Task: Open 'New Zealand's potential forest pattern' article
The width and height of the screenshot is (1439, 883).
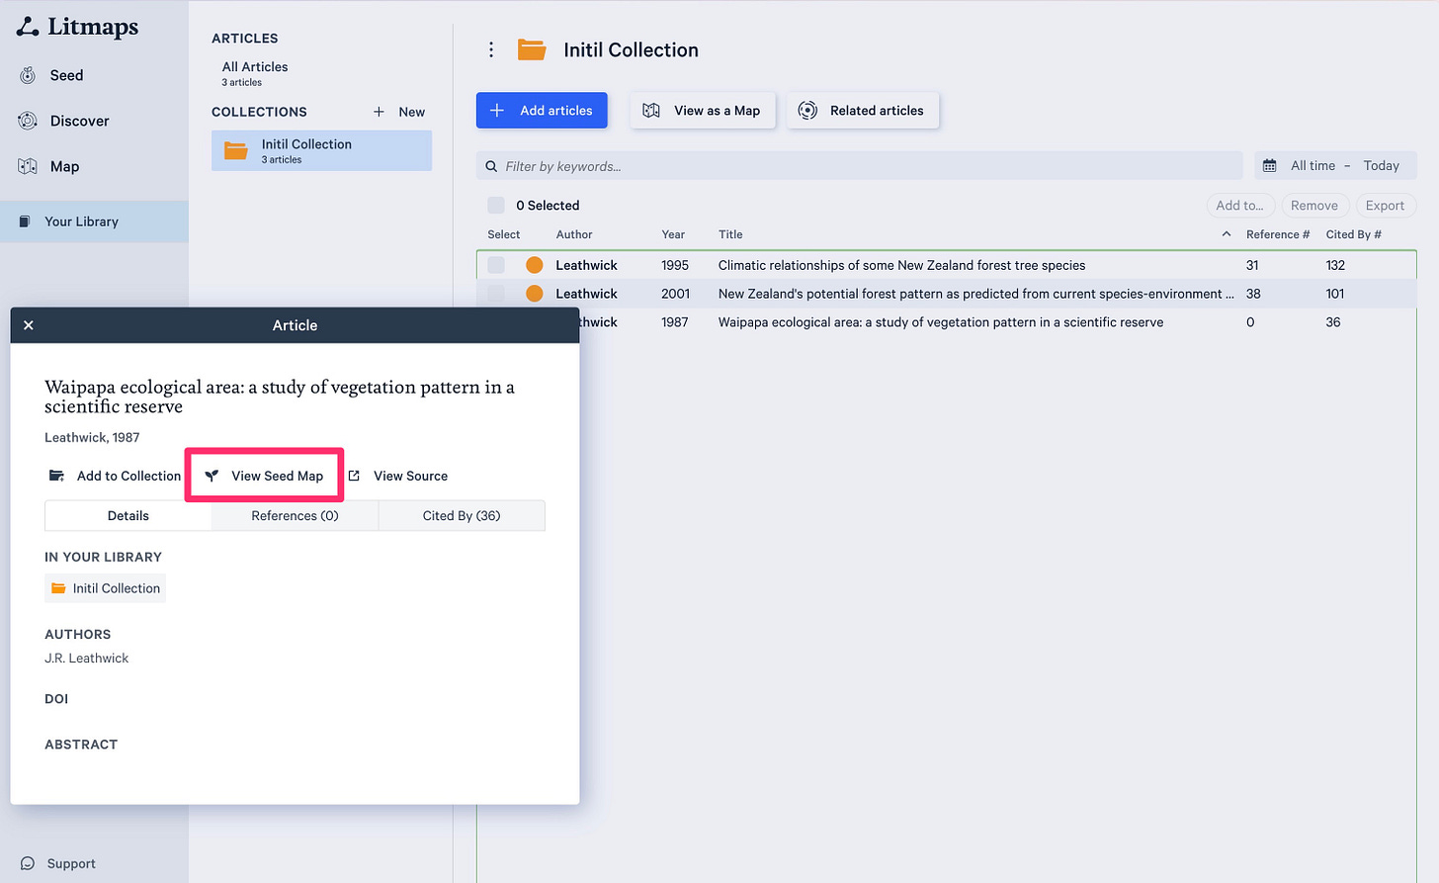Action: coord(975,294)
